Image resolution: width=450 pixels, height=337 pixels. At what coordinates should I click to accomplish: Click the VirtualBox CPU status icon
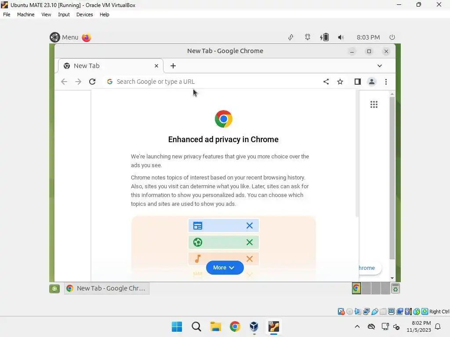[x=408, y=312]
